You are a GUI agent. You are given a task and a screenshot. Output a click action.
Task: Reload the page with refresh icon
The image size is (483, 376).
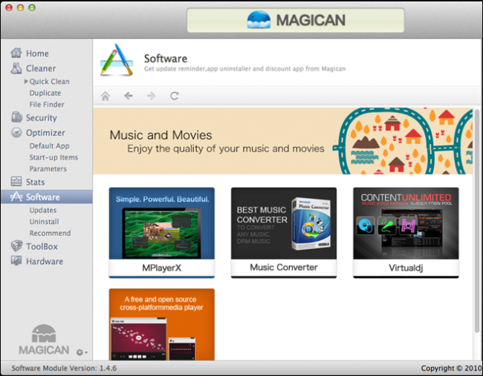pyautogui.click(x=175, y=96)
